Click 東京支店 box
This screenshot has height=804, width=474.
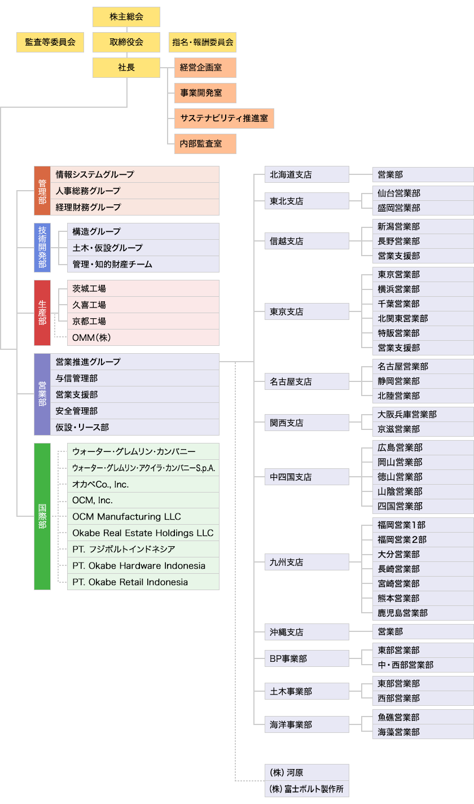pos(307,311)
